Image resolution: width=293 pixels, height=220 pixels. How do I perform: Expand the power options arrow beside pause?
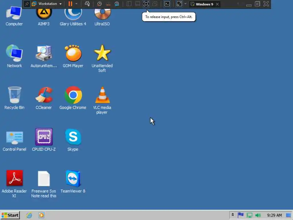point(76,4)
